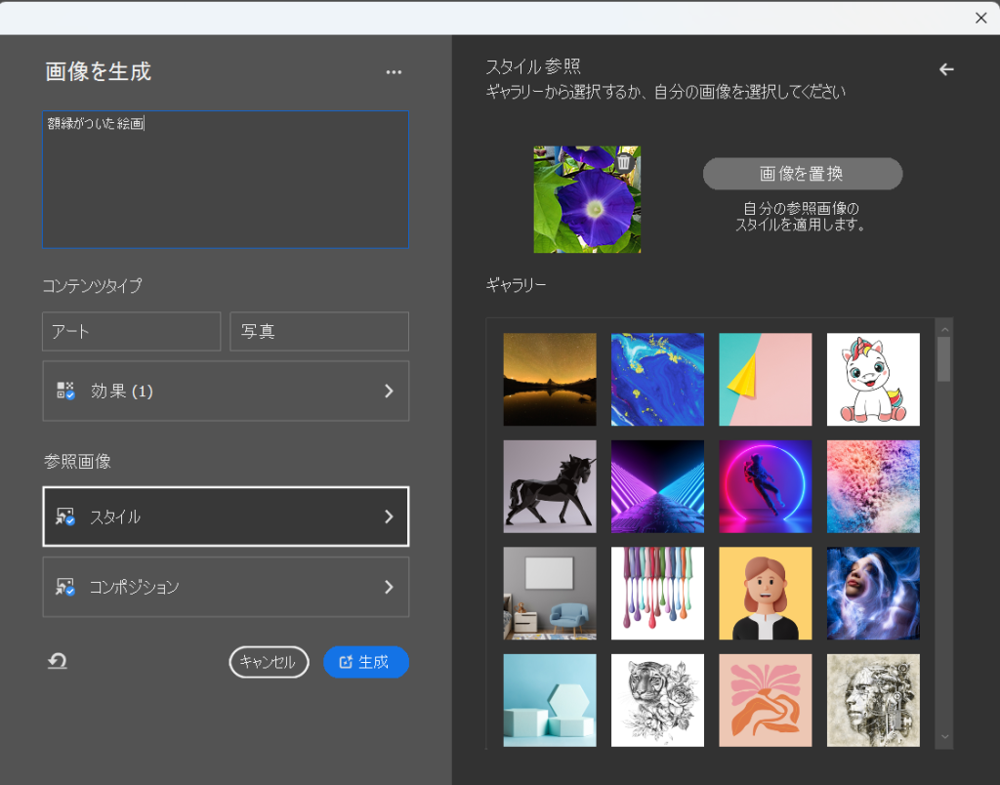Select the white unicorn cartoon gallery thumbnail
This screenshot has height=785, width=1000.
[872, 380]
